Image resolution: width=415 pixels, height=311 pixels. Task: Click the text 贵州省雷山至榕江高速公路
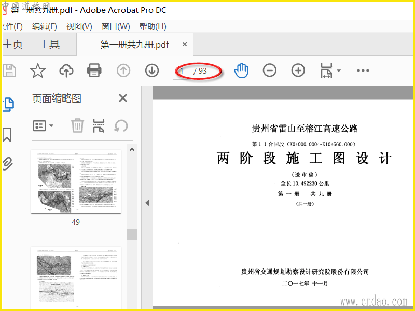pyautogui.click(x=305, y=129)
